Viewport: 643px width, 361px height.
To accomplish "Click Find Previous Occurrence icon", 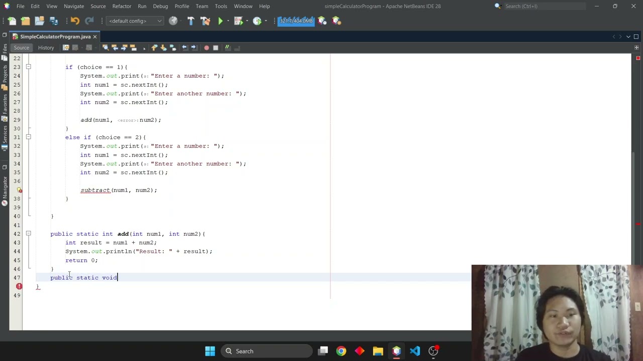I will 115,48.
